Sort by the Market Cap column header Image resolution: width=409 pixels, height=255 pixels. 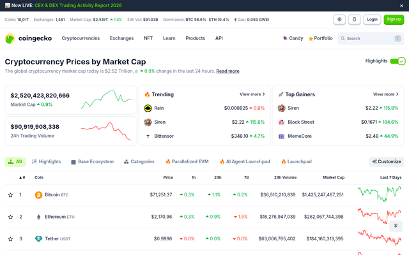334,178
